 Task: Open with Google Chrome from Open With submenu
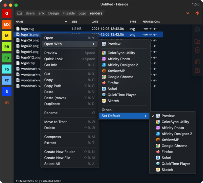coord(124,77)
